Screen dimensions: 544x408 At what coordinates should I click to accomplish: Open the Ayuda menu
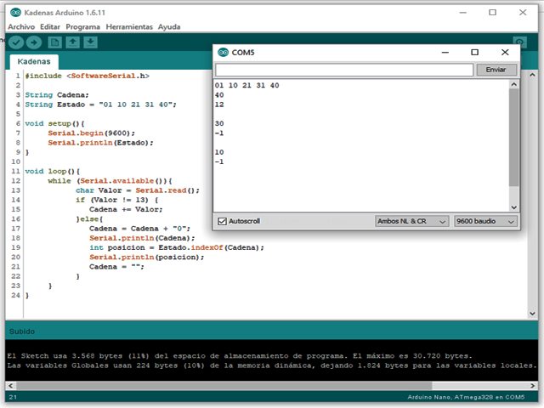coord(169,27)
